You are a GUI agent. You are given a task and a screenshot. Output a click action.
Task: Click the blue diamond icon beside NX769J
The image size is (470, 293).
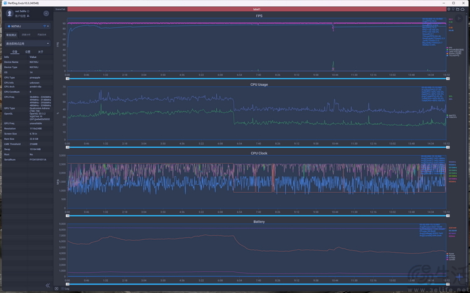[9, 26]
